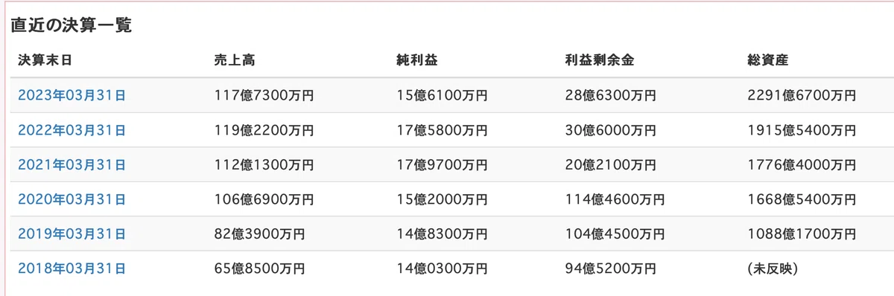Select the 30億6000万円 retained earnings cell
This screenshot has height=296, width=894.
611,130
